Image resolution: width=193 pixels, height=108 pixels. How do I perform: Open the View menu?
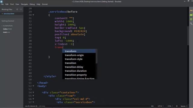[17, 4]
